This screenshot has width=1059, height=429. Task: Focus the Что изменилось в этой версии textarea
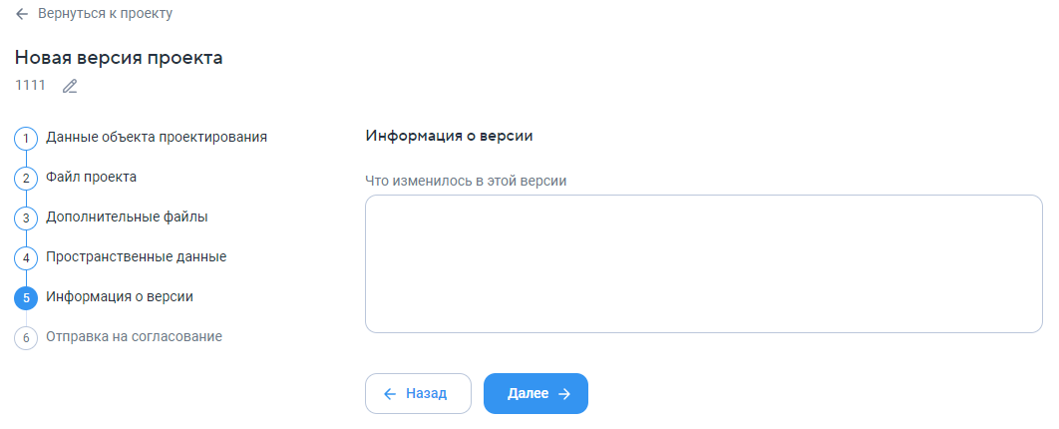704,264
